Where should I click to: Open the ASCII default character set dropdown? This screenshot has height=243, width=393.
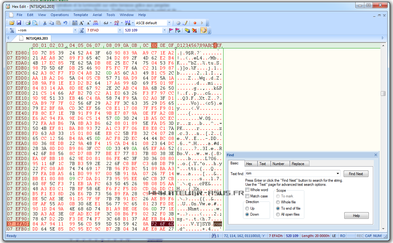(169, 23)
